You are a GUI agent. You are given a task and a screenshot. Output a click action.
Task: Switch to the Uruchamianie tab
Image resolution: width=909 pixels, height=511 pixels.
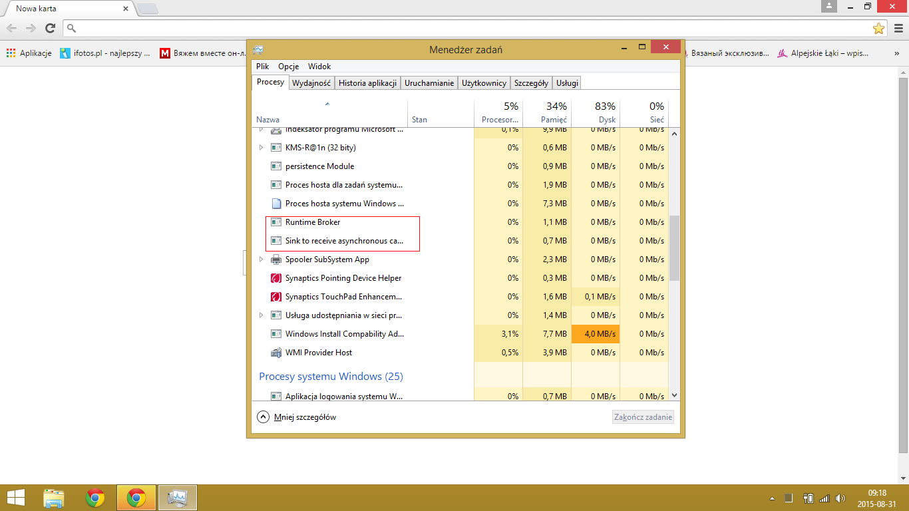click(429, 83)
